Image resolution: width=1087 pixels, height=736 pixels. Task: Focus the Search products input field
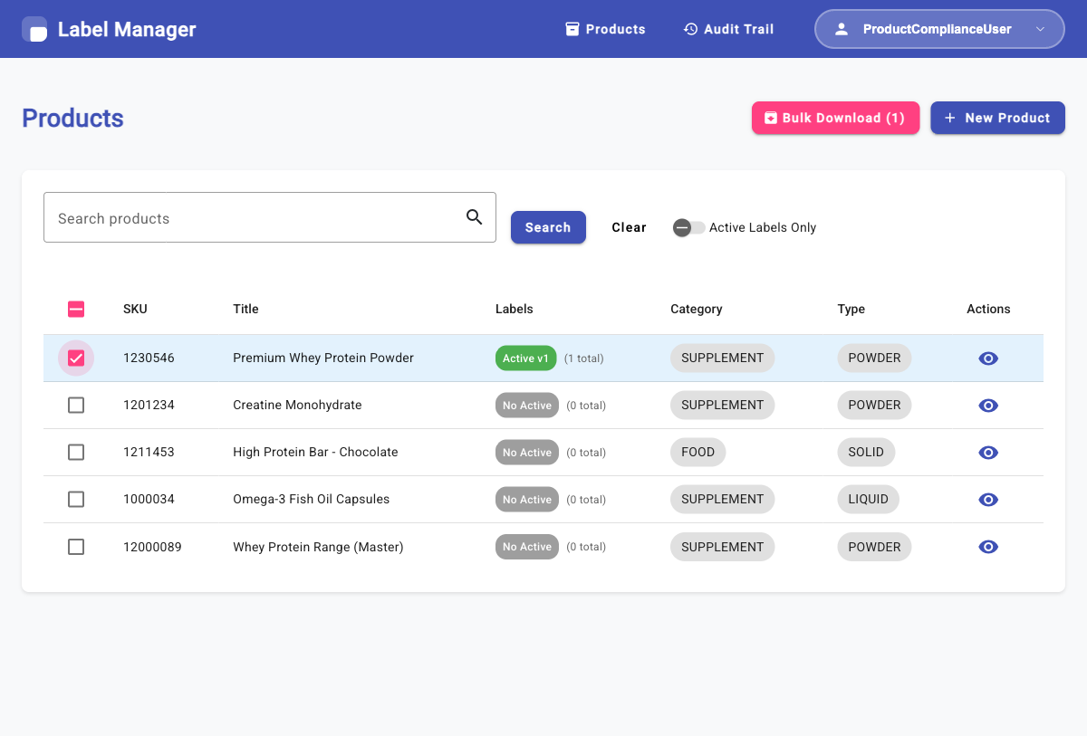[x=254, y=218]
